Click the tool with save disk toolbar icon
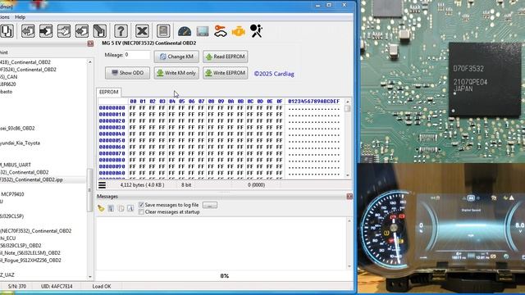 [100, 31]
